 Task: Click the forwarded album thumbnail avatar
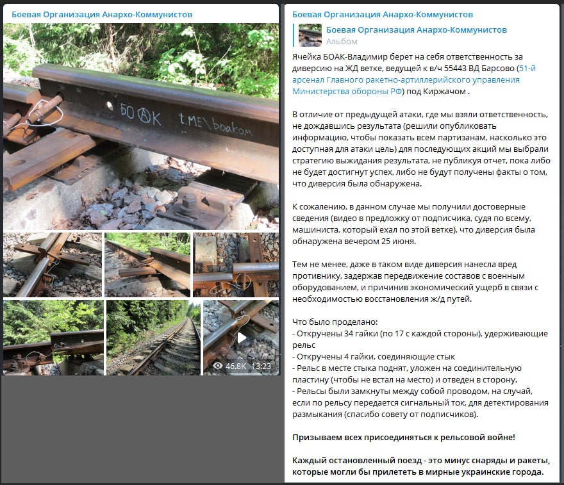[310, 35]
